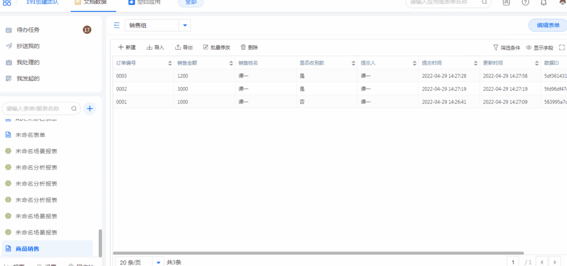The image size is (567, 266).
Task: Open 批量修改 batch edit tool
Action: [216, 47]
